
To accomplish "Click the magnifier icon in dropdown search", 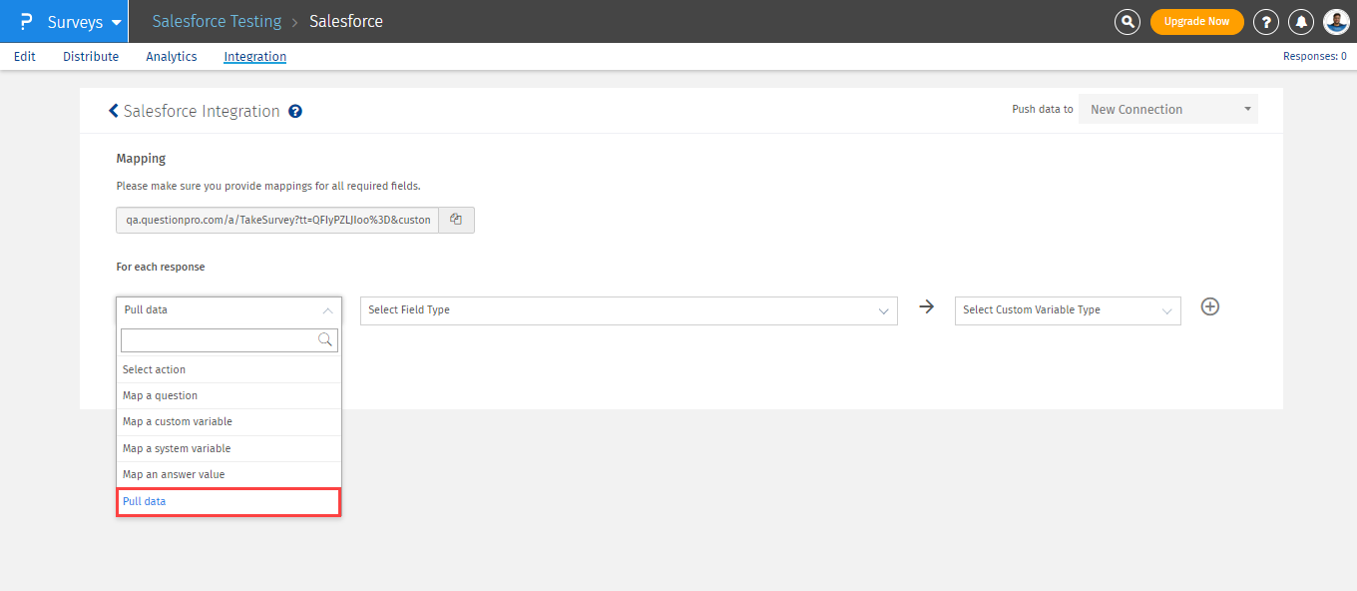I will coord(325,340).
